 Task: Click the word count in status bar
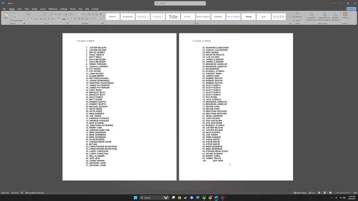15,193
